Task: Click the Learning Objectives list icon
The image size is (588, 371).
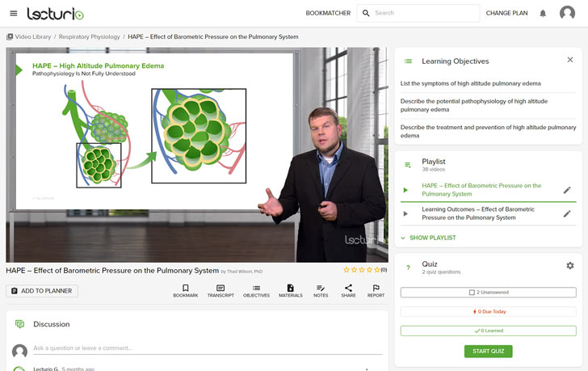Action: point(408,61)
